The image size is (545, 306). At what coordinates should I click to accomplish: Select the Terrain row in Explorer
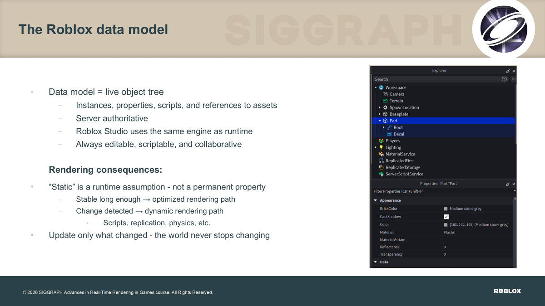pos(444,101)
